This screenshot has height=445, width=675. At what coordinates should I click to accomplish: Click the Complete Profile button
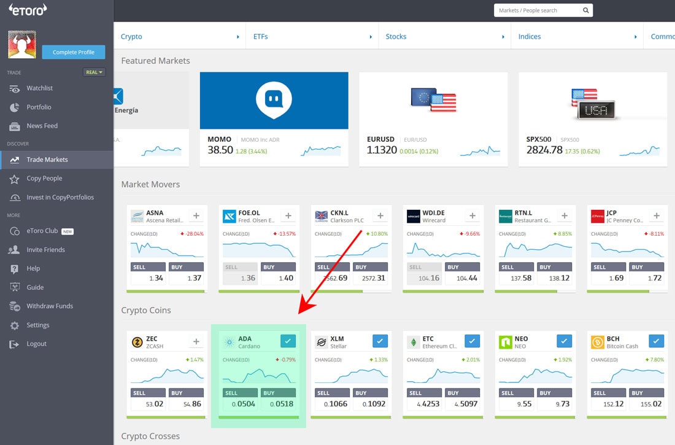(73, 52)
